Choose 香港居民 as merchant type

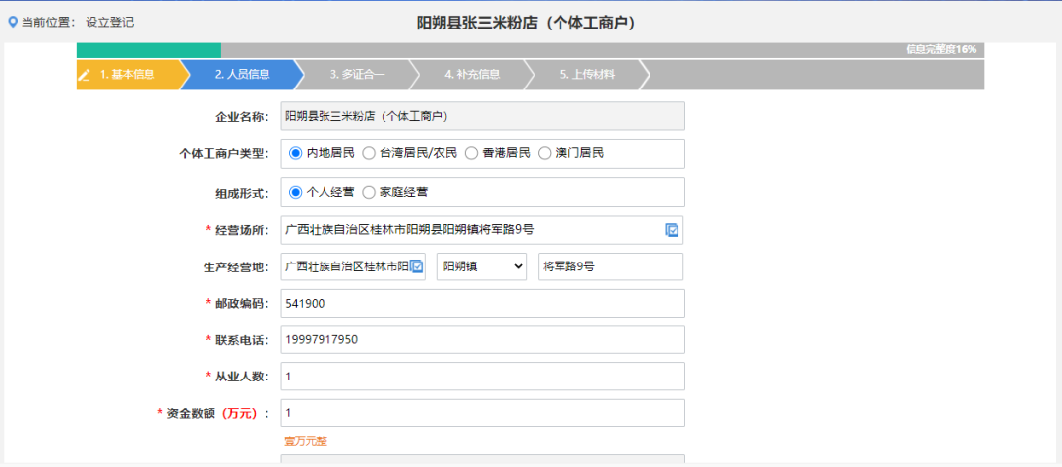472,153
